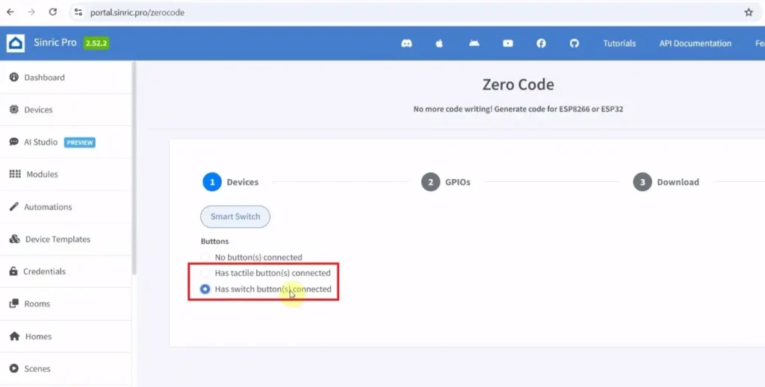
Task: Open Device Templates in the sidebar
Action: click(x=57, y=239)
